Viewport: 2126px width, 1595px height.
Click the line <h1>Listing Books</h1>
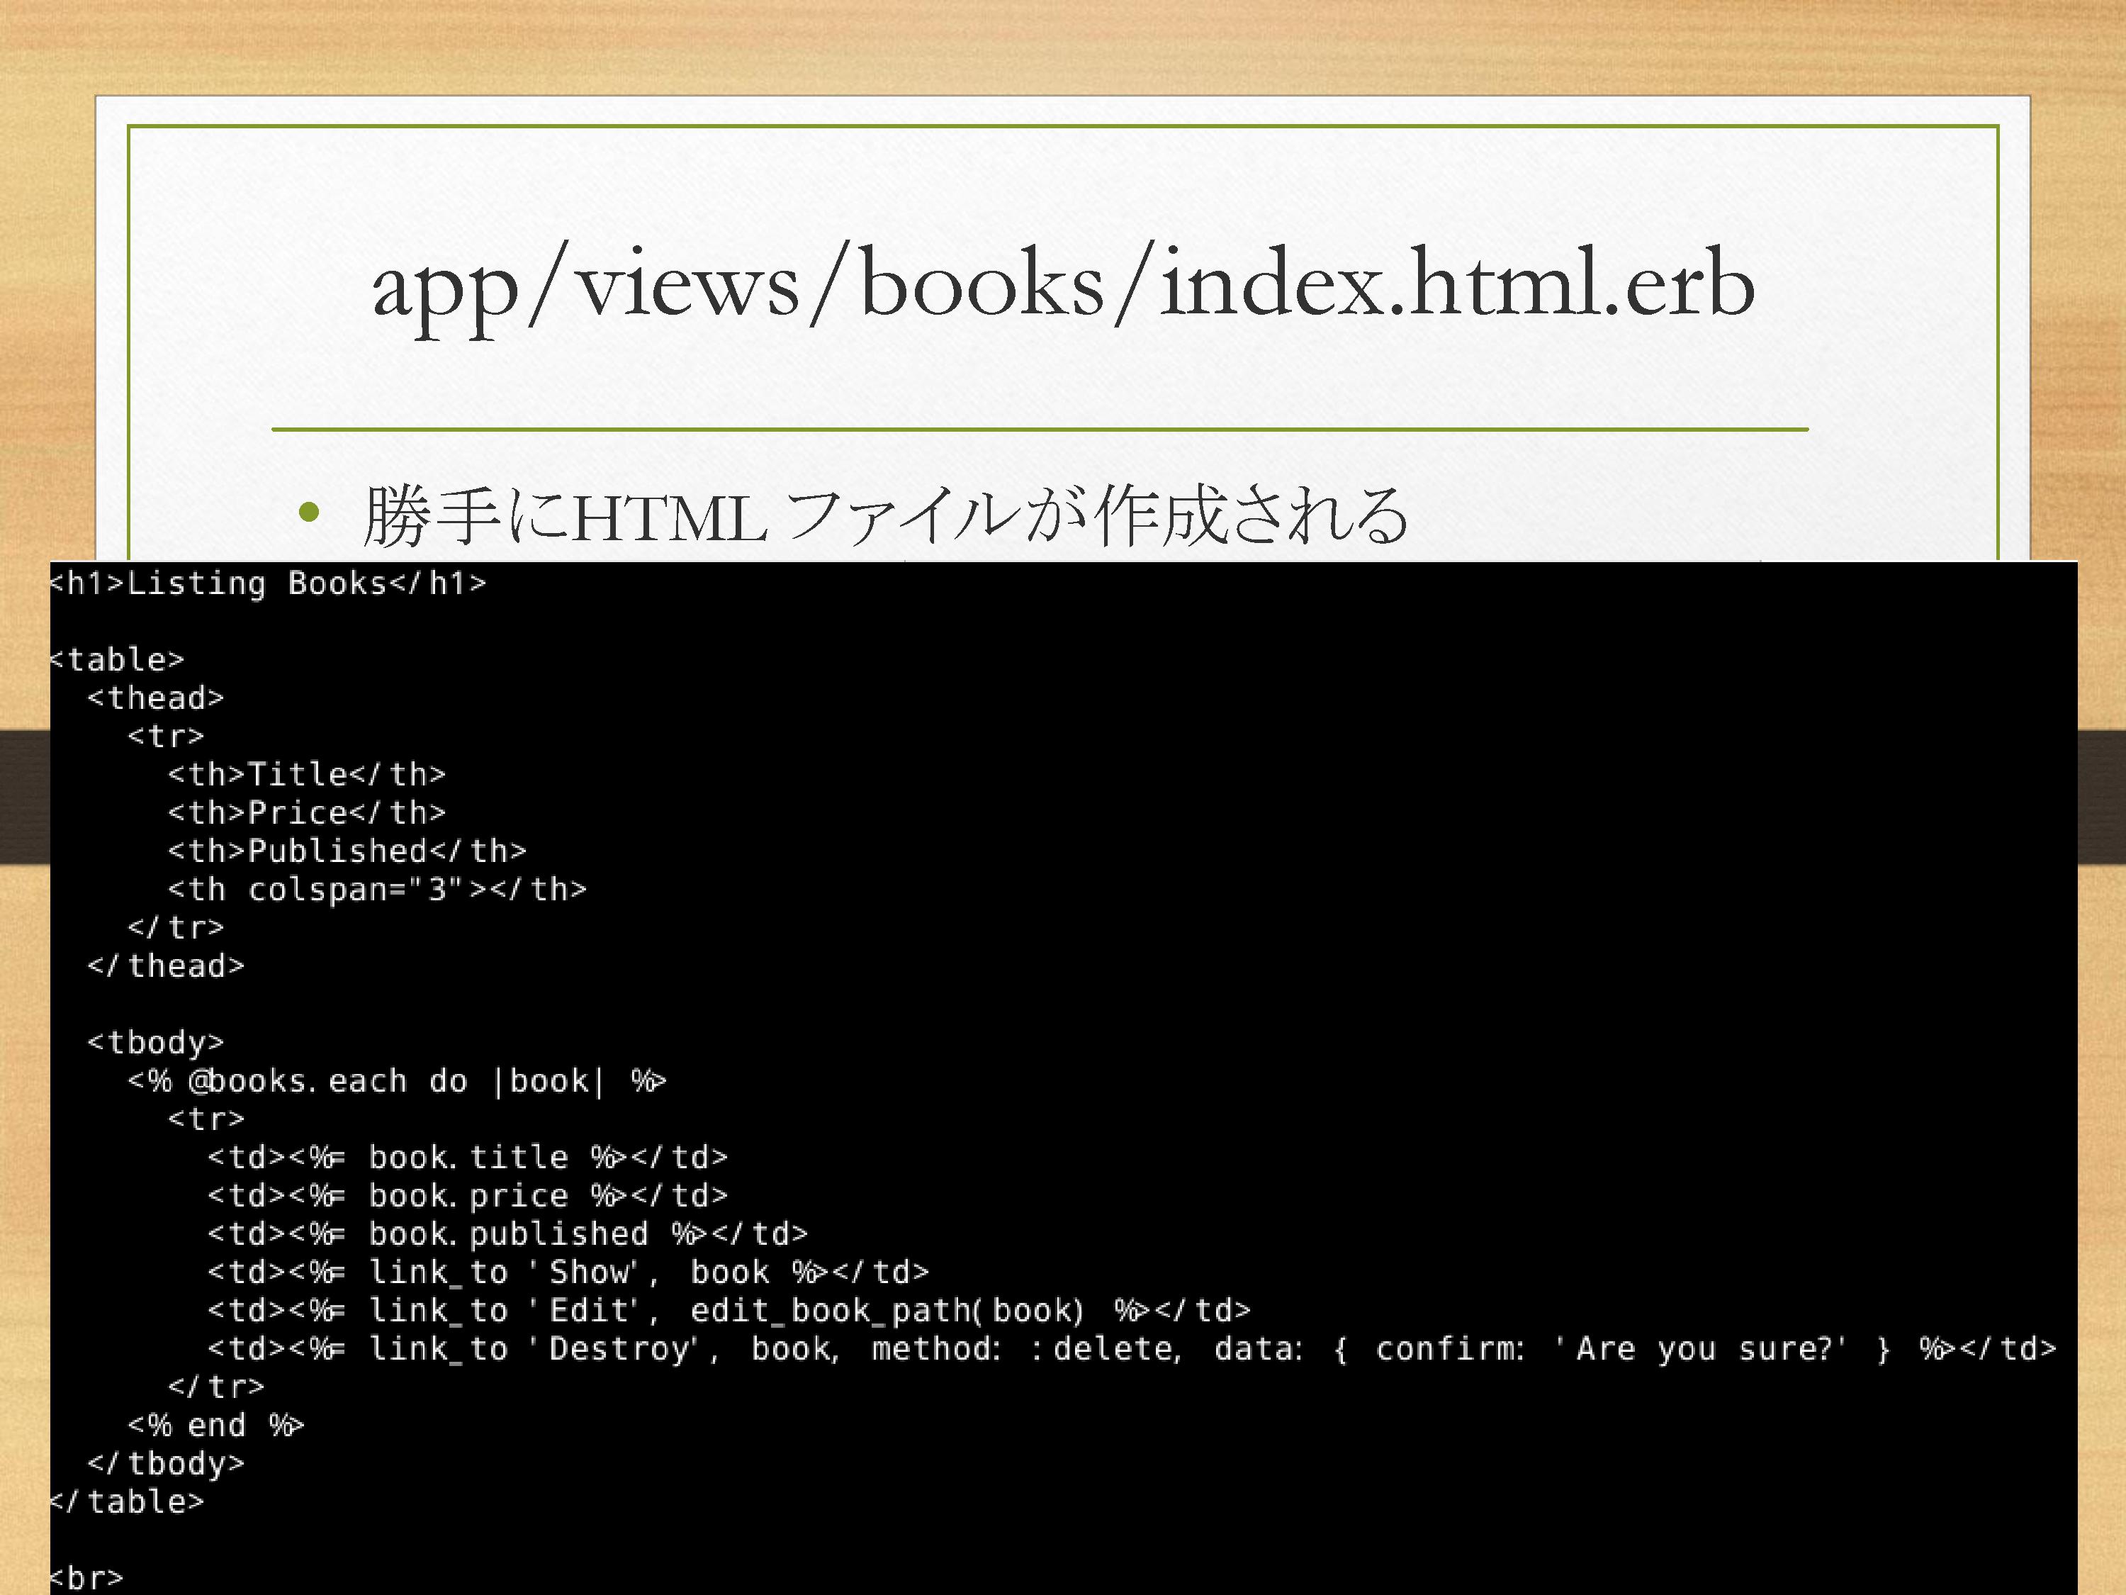click(268, 583)
